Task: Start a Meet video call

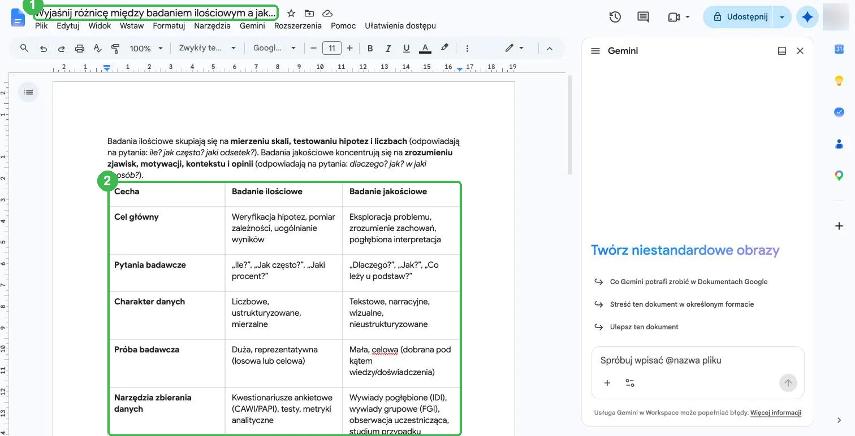Action: 673,17
